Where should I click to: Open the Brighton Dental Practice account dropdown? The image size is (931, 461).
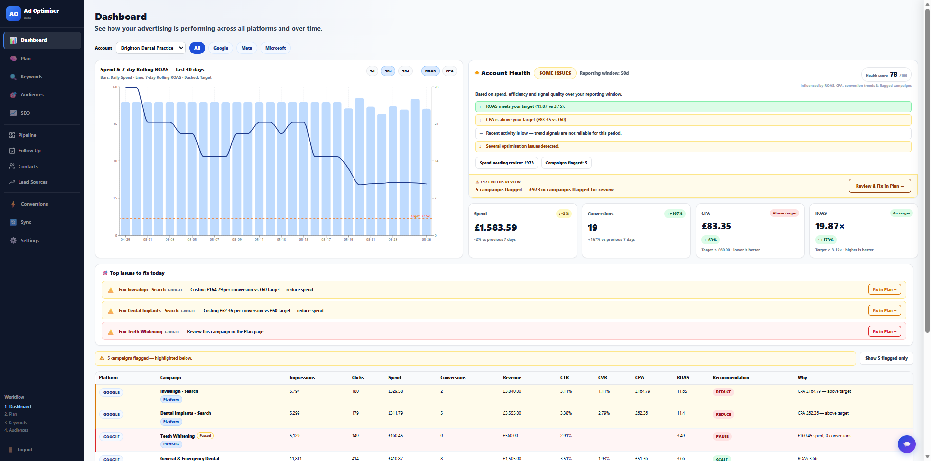click(150, 48)
